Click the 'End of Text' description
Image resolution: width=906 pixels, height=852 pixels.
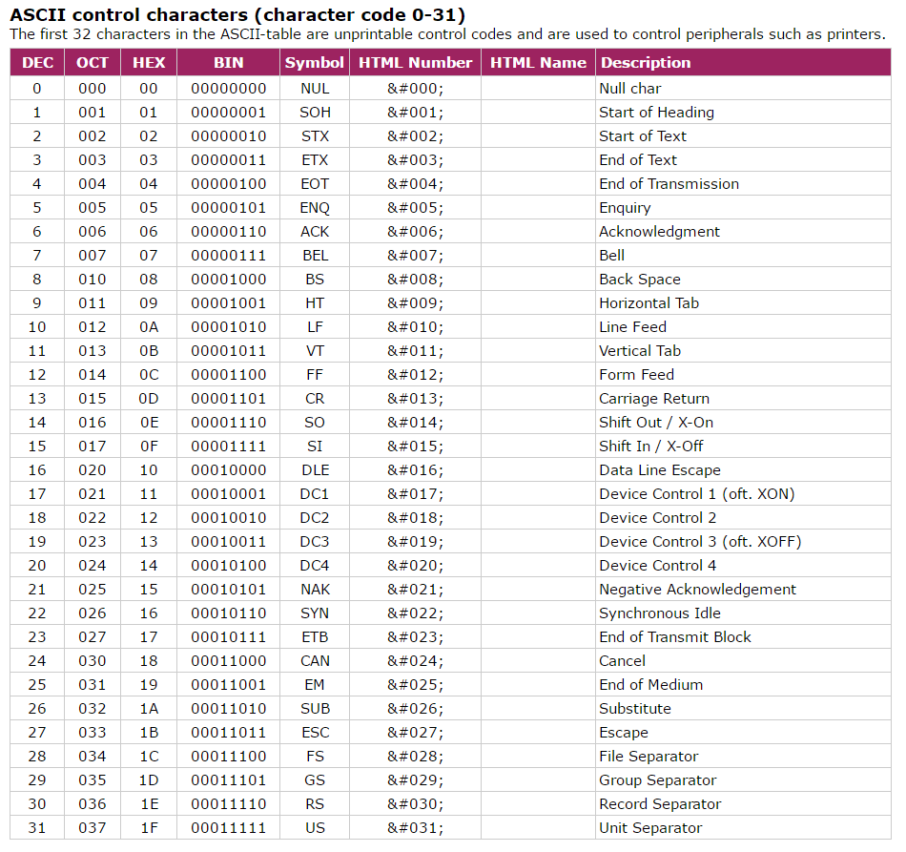(x=638, y=160)
